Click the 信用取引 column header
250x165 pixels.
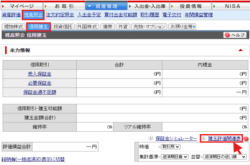(40, 65)
